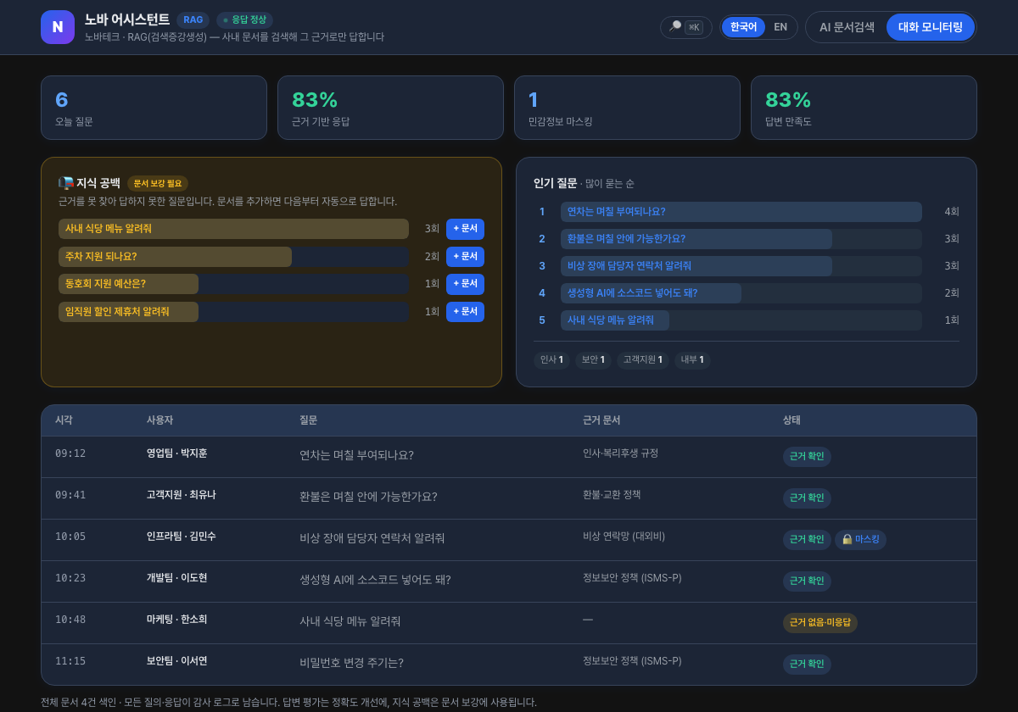Click the RAG badge in header

pyautogui.click(x=193, y=19)
